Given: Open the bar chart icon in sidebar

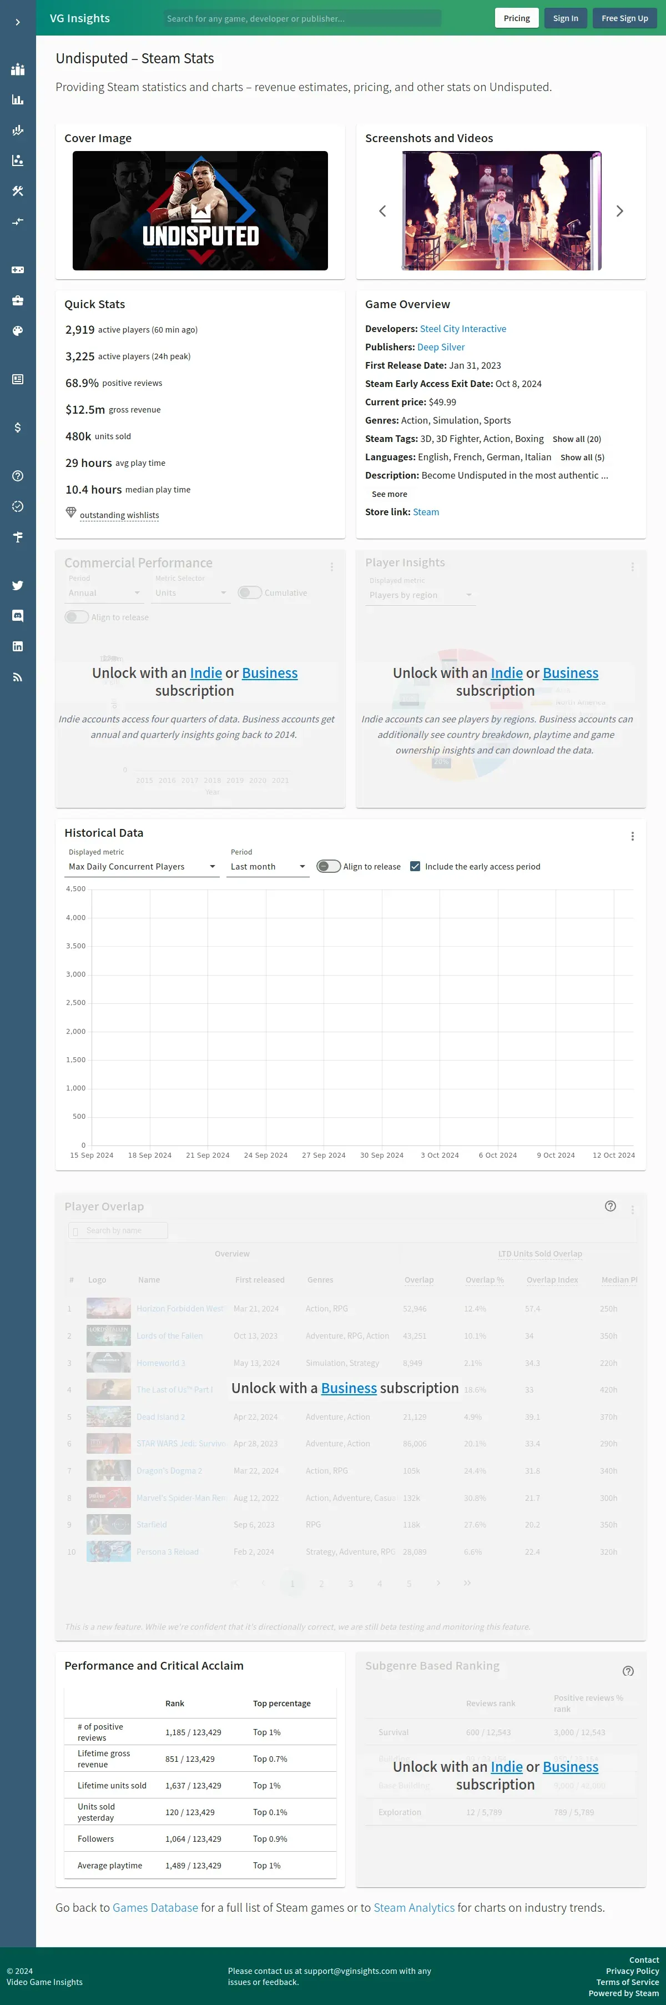Looking at the screenshot, I should pyautogui.click(x=18, y=99).
